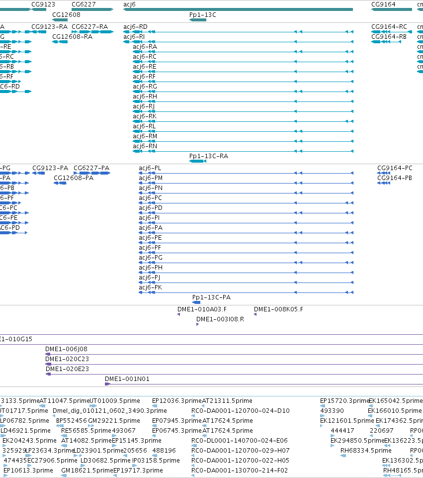Click the DME1-006J08 clone label
Viewport: 423px width, 478px height.
pos(66,349)
